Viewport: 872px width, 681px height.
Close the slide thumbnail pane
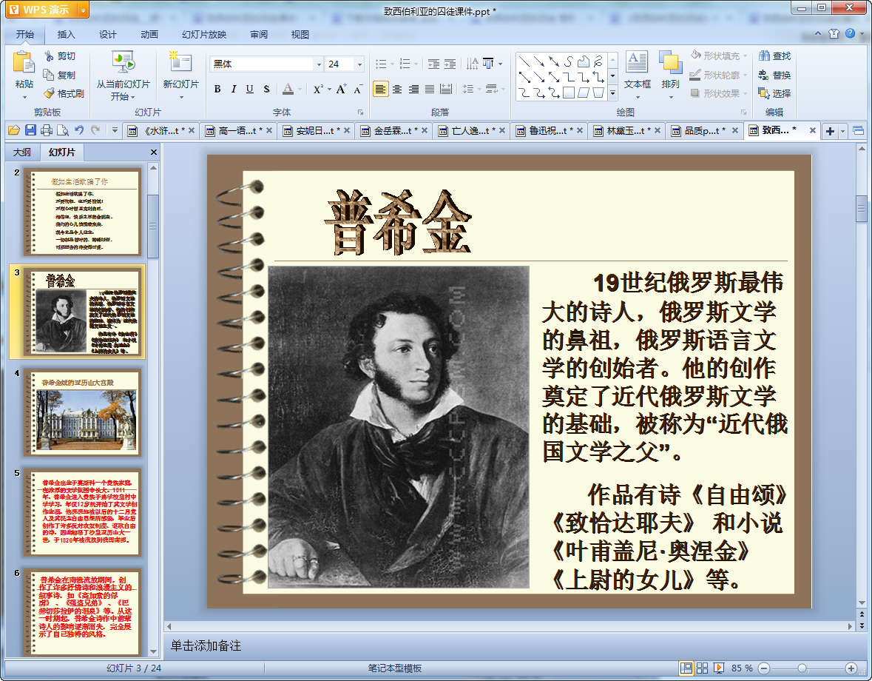point(154,152)
